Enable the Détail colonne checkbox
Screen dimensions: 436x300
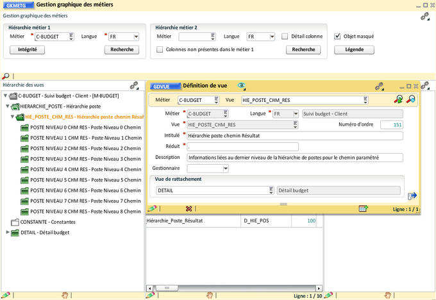[285, 37]
